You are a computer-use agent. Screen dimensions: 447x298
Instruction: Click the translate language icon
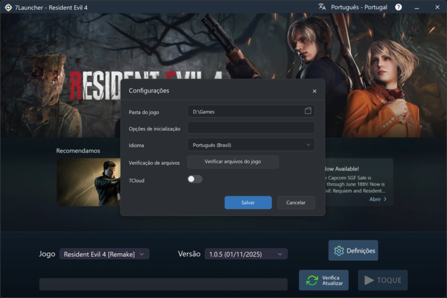tap(322, 7)
